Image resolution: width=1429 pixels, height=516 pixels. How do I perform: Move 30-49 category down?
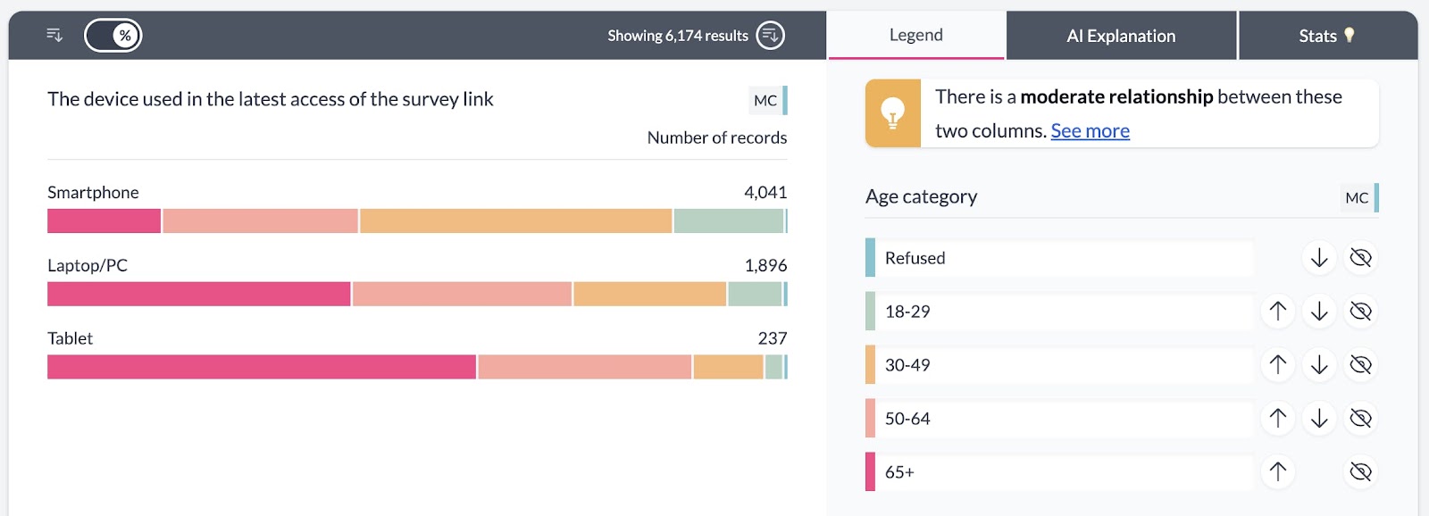click(x=1319, y=365)
